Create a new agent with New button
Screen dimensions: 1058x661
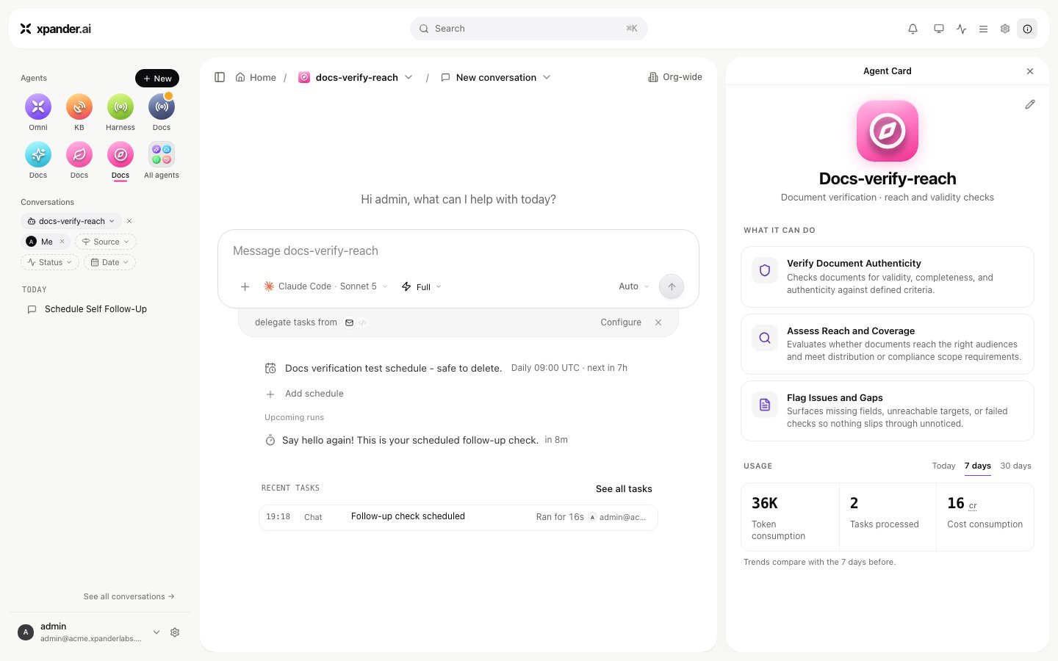point(157,79)
